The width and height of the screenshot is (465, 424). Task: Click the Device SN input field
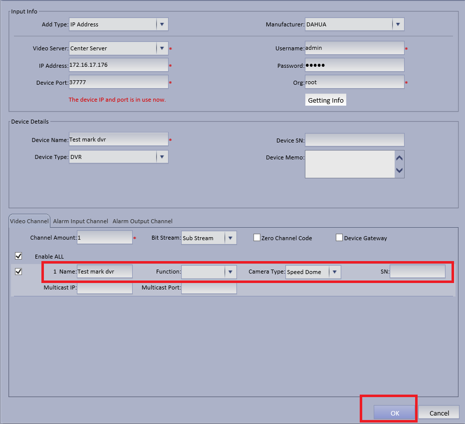point(354,140)
